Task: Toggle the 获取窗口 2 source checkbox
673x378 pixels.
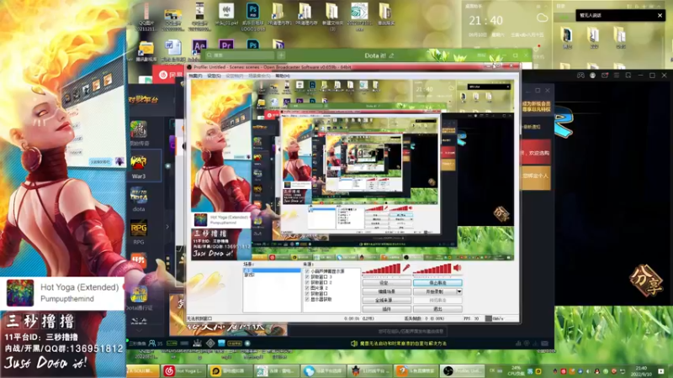Action: click(x=307, y=282)
